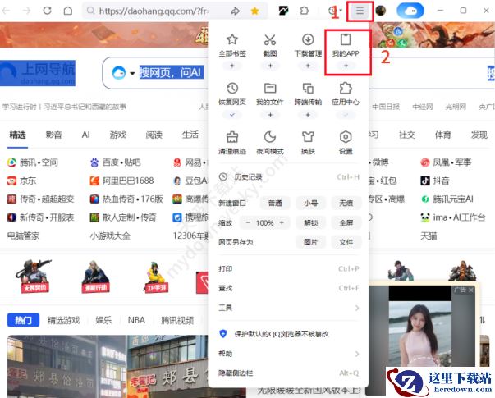Toggle pin under 全部书签

(232, 66)
